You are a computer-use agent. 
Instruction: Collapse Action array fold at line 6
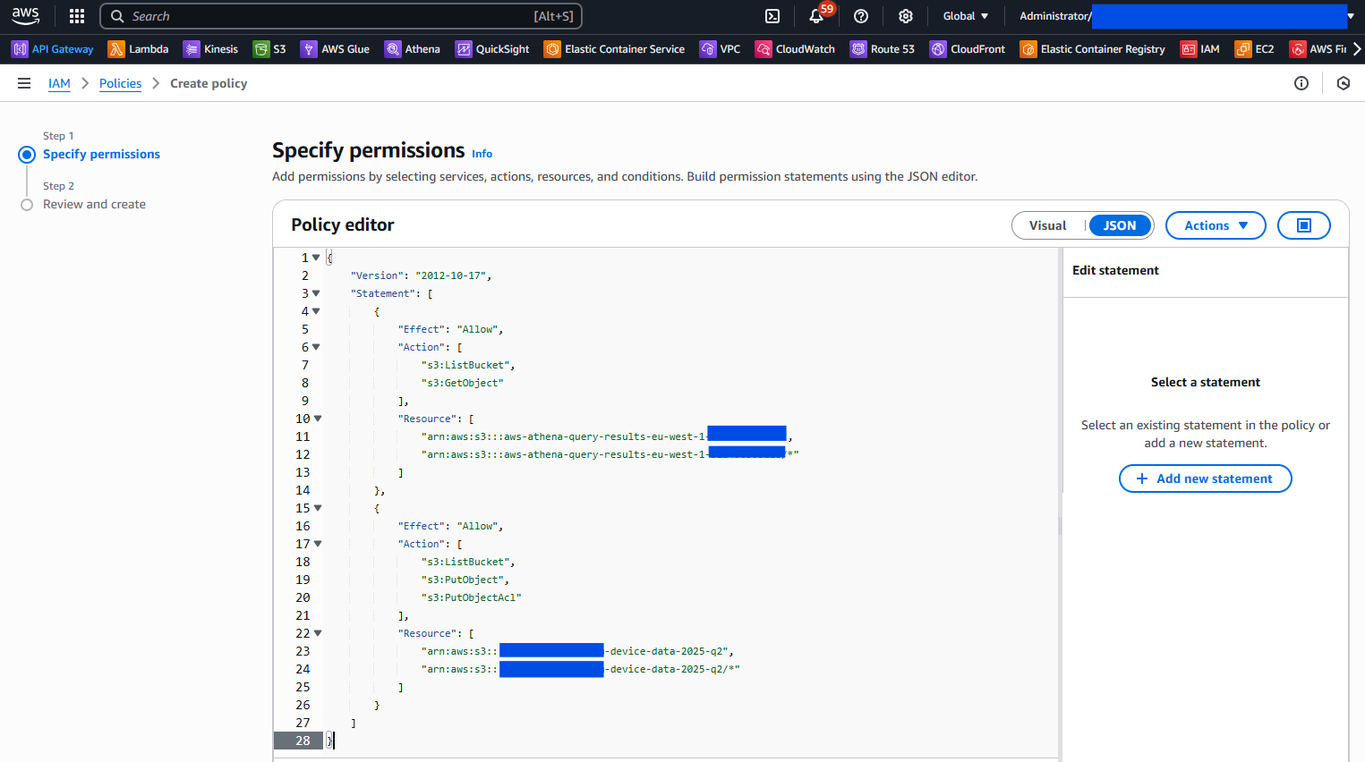coord(316,347)
